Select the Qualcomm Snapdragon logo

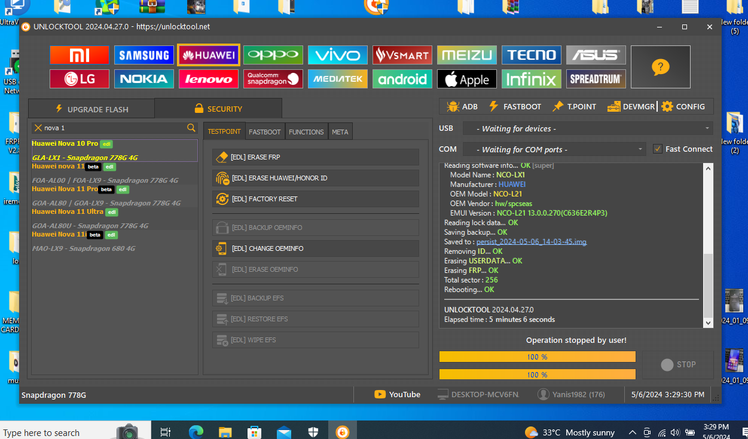273,79
